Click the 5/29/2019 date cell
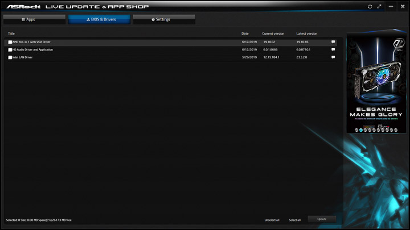This screenshot has width=410, height=230. [x=249, y=57]
